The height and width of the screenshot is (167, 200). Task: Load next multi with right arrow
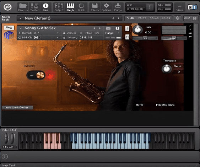pos(119,18)
